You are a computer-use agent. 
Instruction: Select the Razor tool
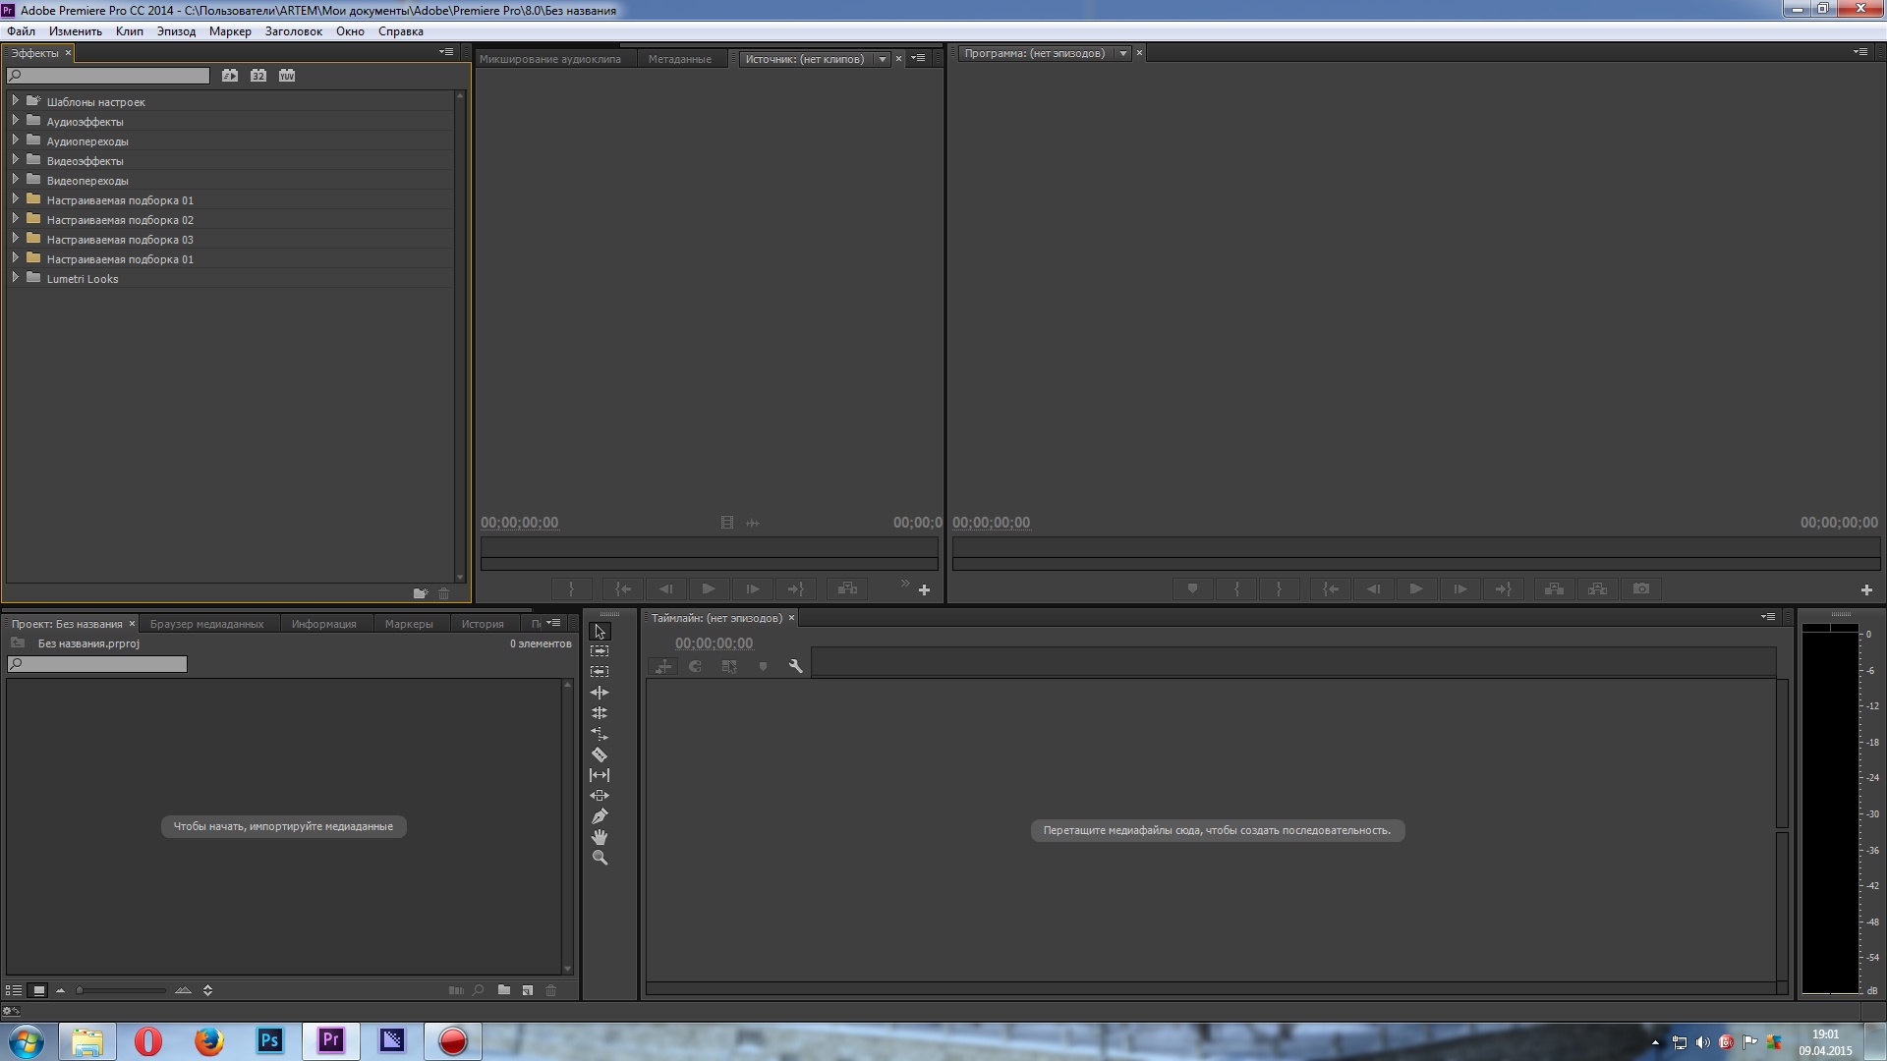(600, 754)
